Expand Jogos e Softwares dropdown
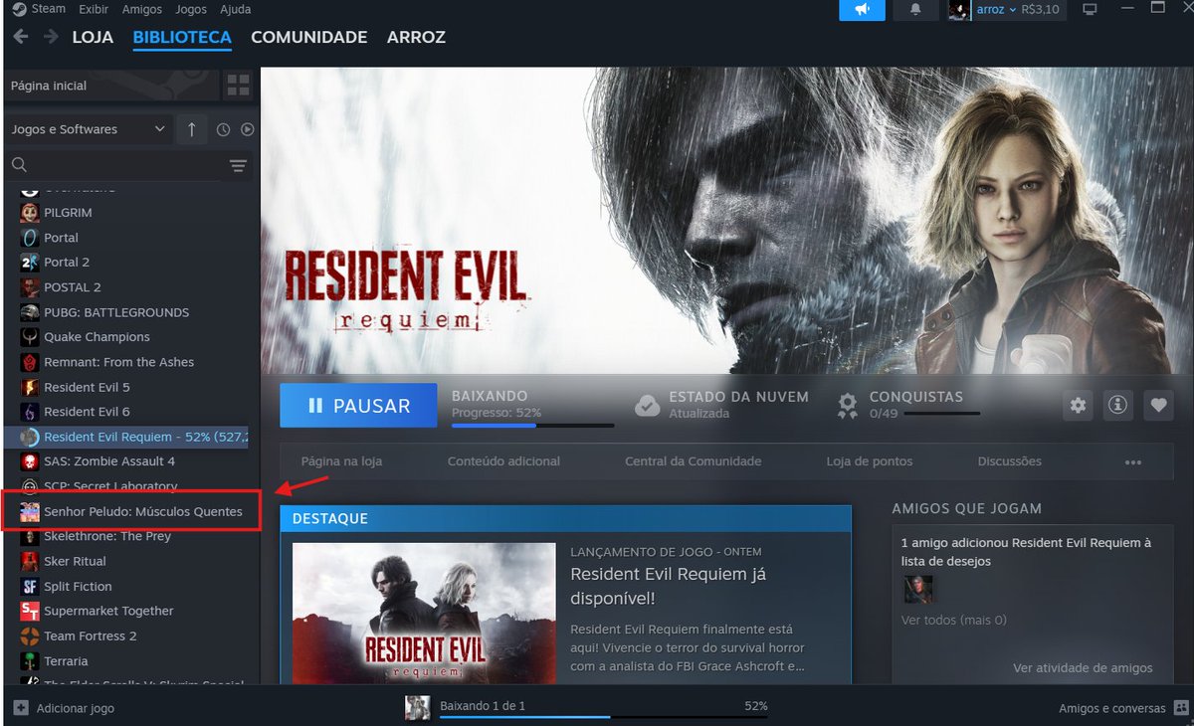Viewport: 1194px width, 726px height. (x=90, y=129)
